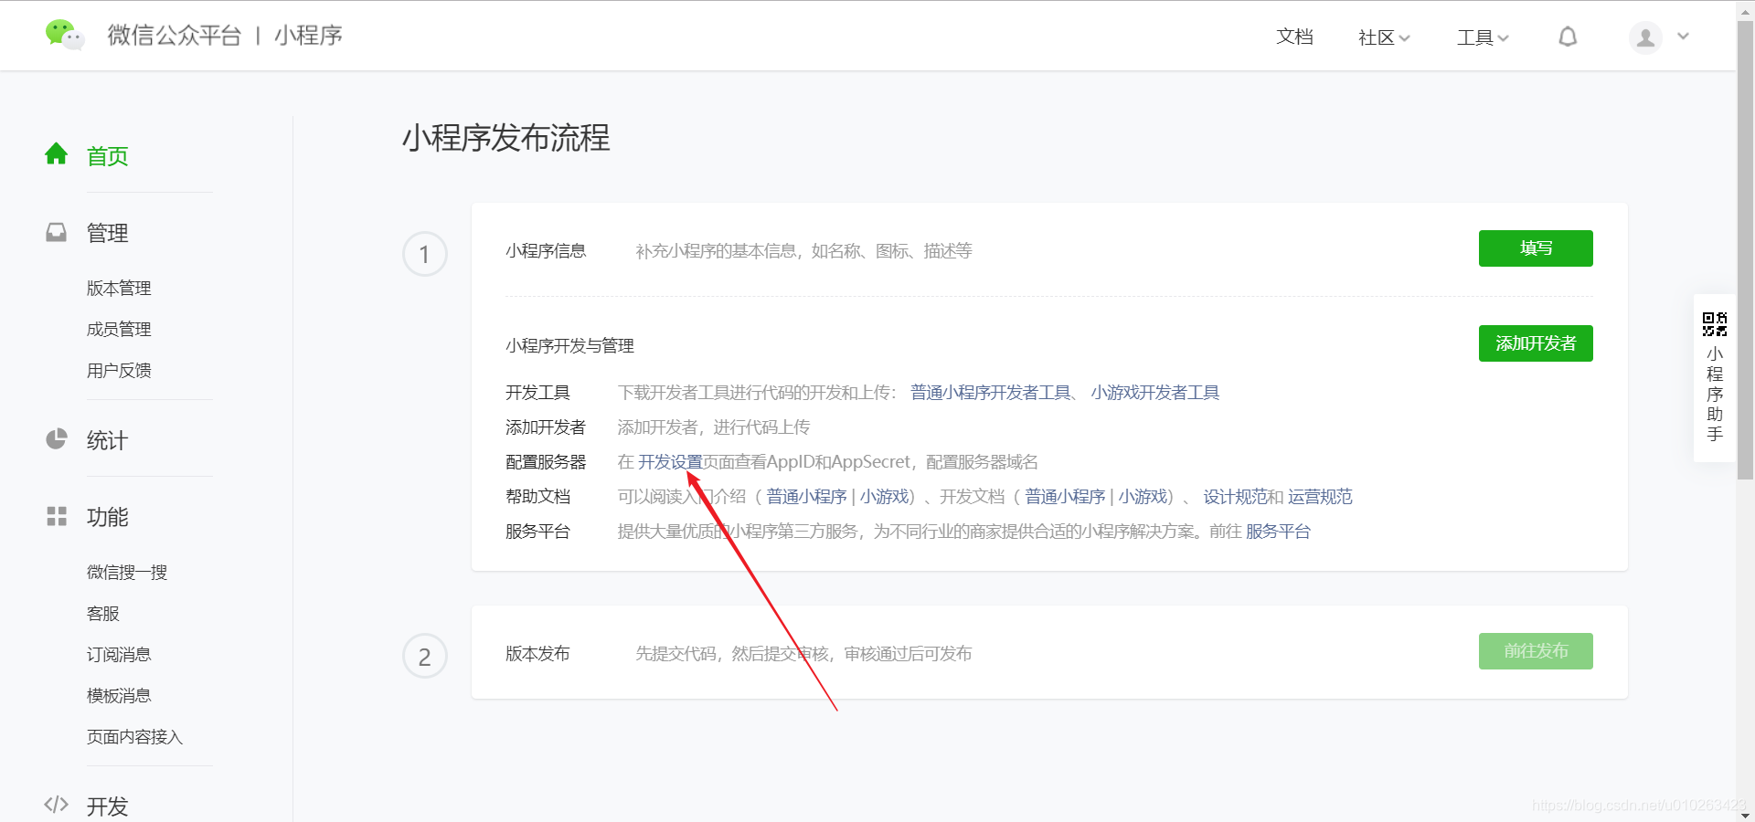Open the 管理 section via its icon
Screen dimensions: 1755x822
coord(56,232)
